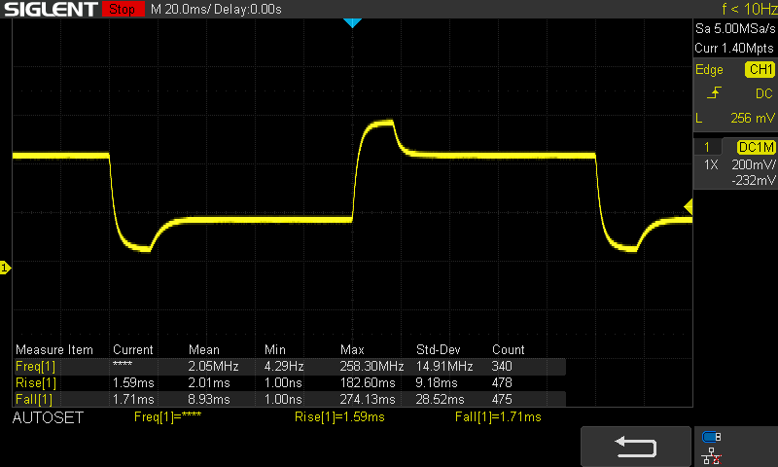This screenshot has width=778, height=467.
Task: Click the Std-Dev column header
Action: coord(439,350)
